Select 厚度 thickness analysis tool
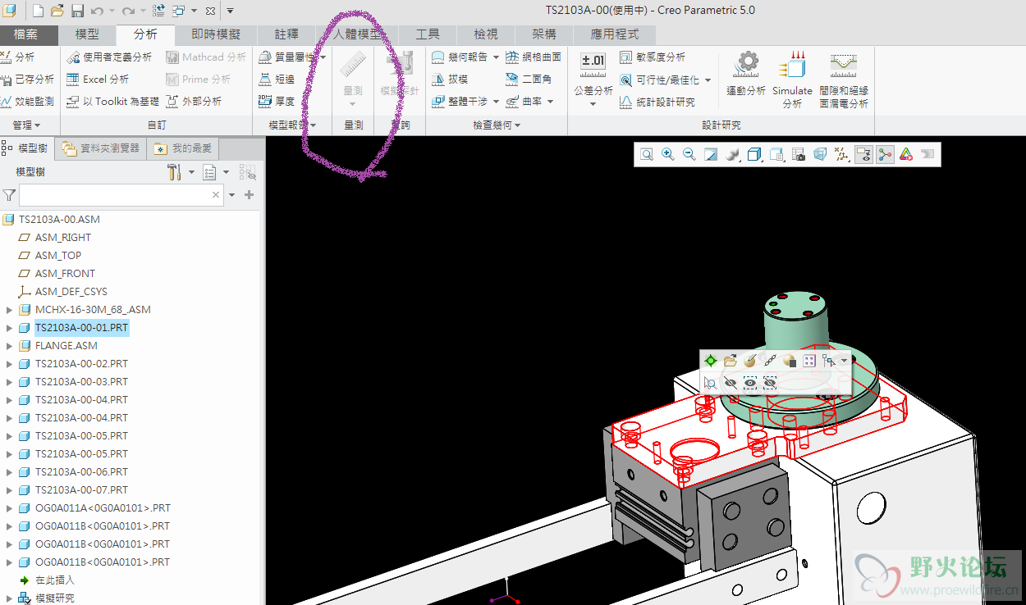1026x605 pixels. click(x=277, y=102)
